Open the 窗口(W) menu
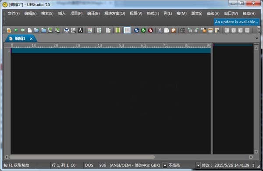Image resolution: width=263 pixels, height=171 pixels. click(x=231, y=14)
